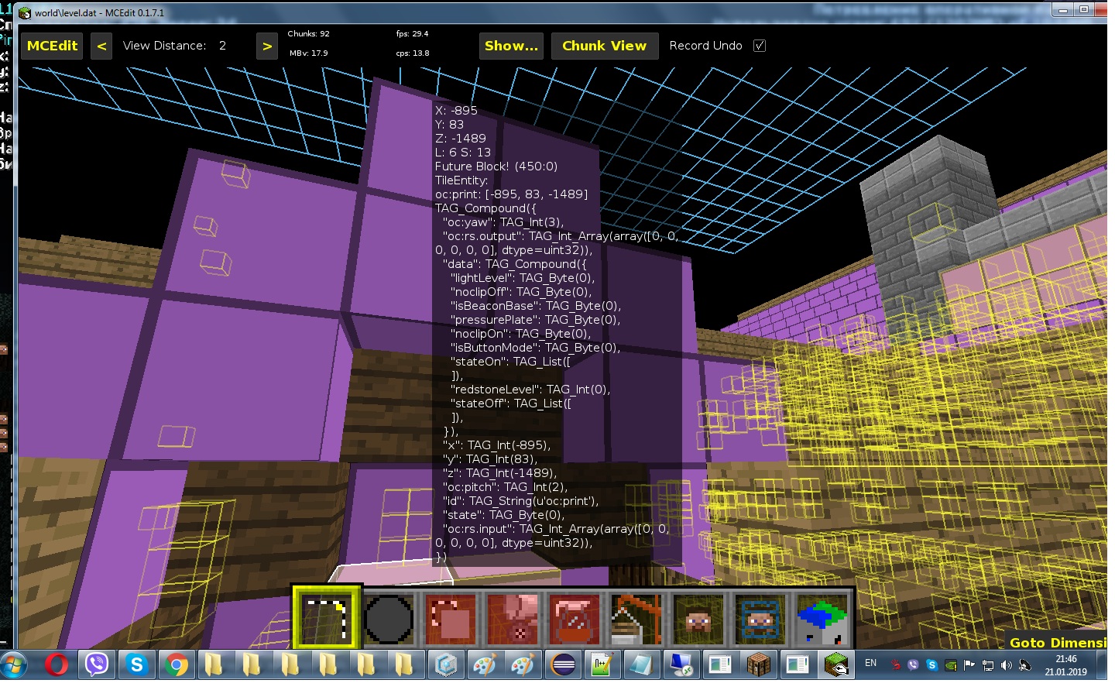Click the X: -895 coordinate line
The height and width of the screenshot is (697, 1115).
click(456, 111)
